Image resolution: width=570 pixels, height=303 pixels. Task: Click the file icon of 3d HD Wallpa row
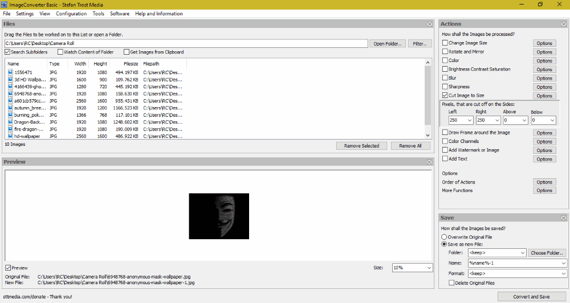pyautogui.click(x=10, y=79)
